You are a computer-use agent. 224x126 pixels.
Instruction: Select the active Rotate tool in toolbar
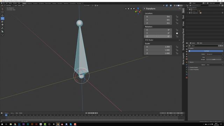tap(2, 19)
